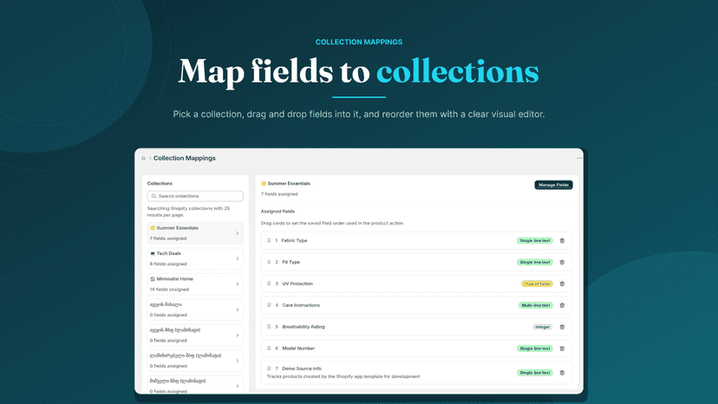This screenshot has width=718, height=404.
Task: Focus the Search collections input
Action: coord(195,196)
